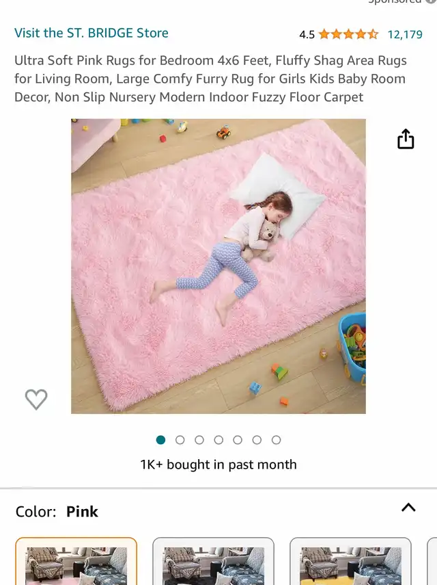Click the star rating icons
The height and width of the screenshot is (585, 437).
348,34
